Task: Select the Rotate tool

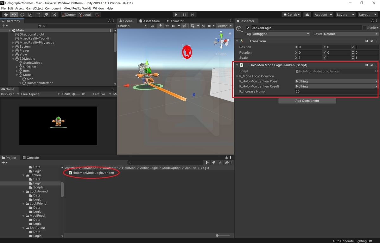Action: click(22, 15)
